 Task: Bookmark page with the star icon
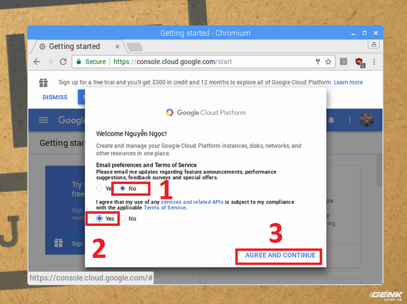point(328,62)
